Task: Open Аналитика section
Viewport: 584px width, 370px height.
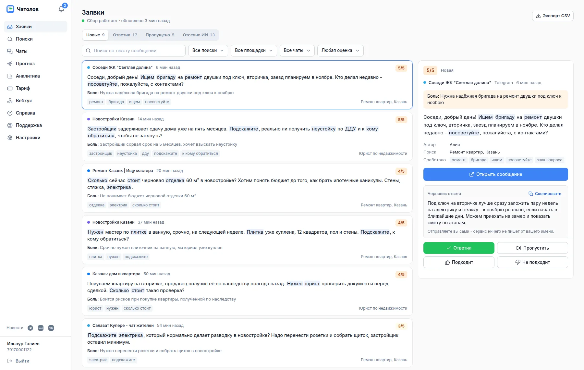Action: (35, 76)
